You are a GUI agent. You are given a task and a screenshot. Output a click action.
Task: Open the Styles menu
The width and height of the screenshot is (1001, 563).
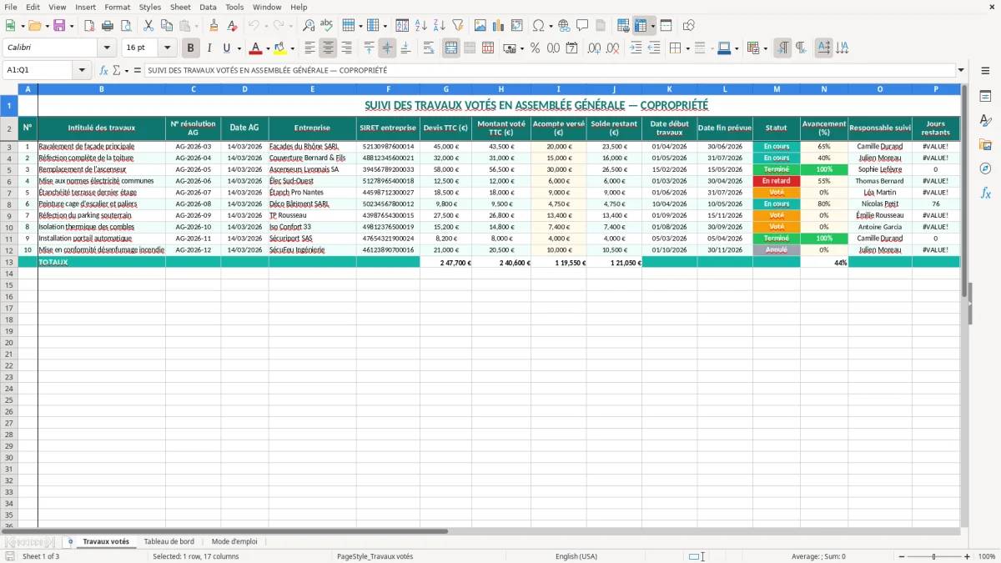pos(150,7)
